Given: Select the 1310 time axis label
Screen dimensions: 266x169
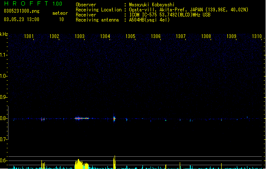Looking at the screenshot, I should pyautogui.click(x=257, y=36).
